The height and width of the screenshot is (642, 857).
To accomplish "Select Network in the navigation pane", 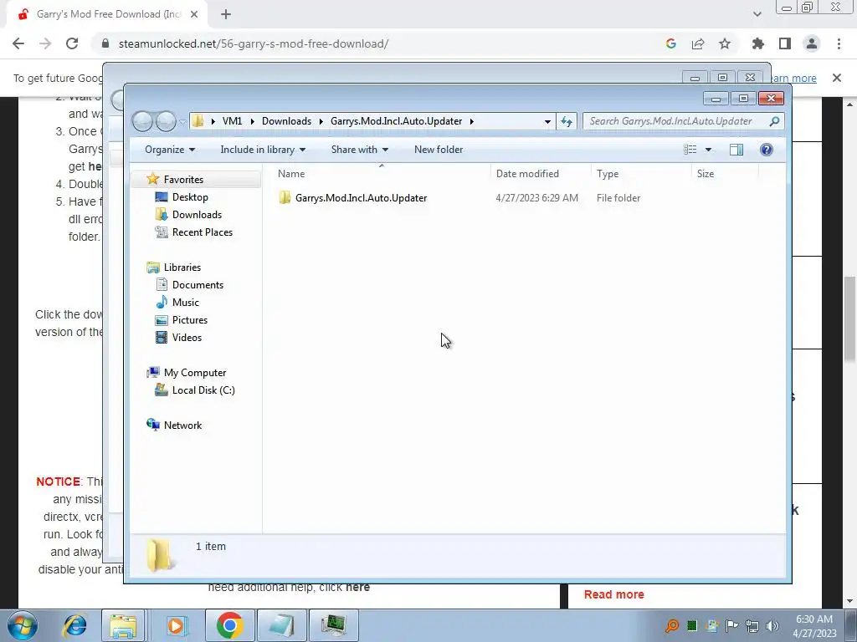I will coord(182,425).
